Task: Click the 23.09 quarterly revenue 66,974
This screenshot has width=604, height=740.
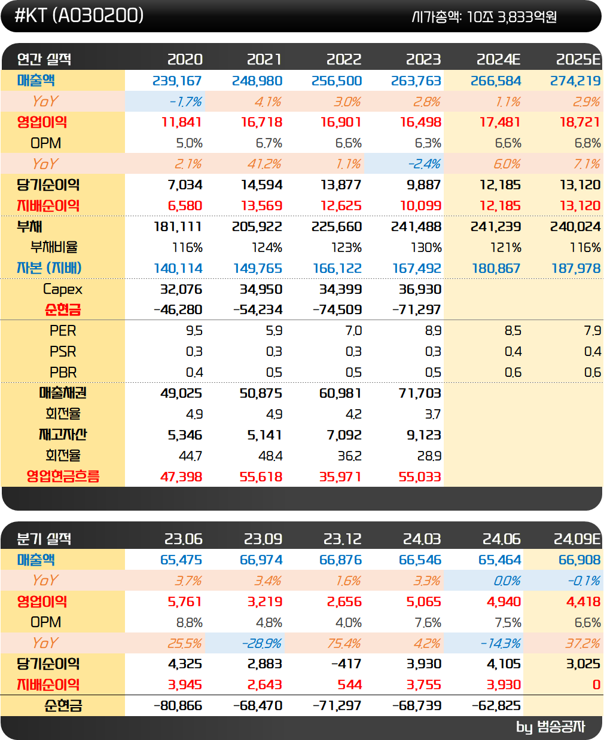Action: [x=261, y=560]
